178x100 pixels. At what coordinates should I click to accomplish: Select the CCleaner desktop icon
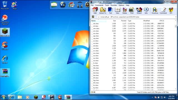(5, 46)
